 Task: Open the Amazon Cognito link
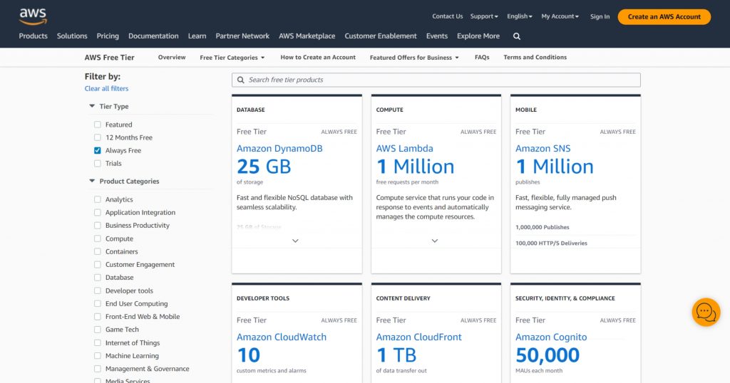click(x=551, y=337)
